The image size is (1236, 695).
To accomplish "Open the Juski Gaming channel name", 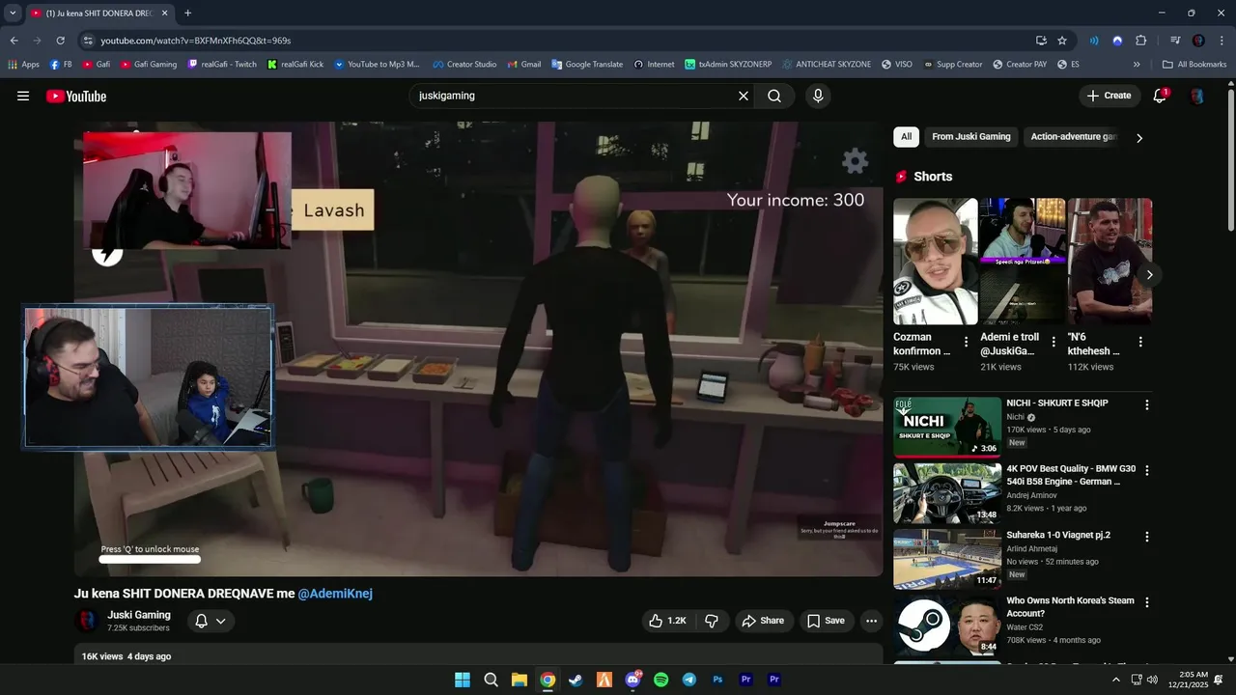I will [x=139, y=615].
